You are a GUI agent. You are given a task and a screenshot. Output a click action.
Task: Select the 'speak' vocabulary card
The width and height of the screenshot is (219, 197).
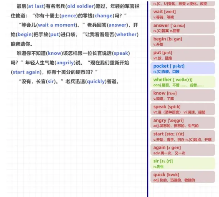[x=183, y=109]
